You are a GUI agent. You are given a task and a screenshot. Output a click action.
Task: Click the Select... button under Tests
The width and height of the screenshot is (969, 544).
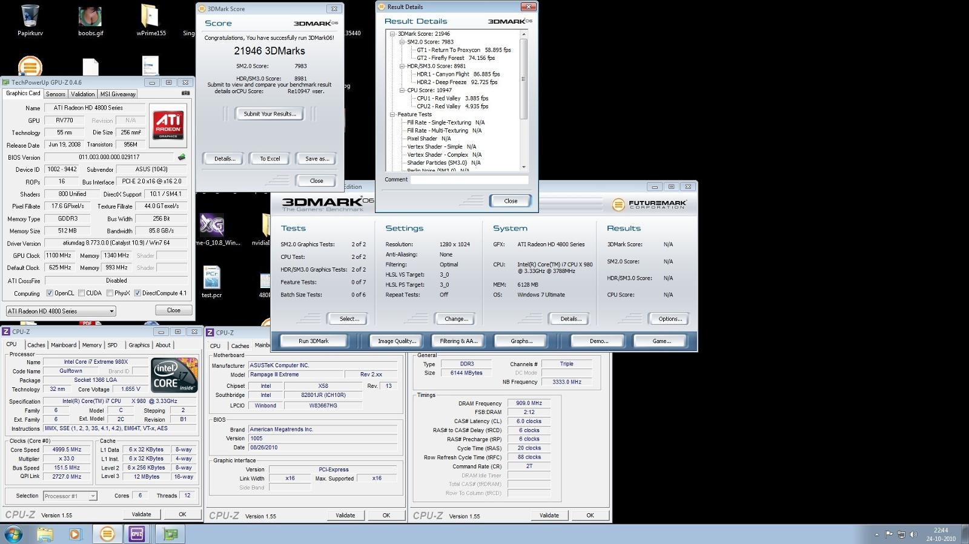pyautogui.click(x=349, y=319)
